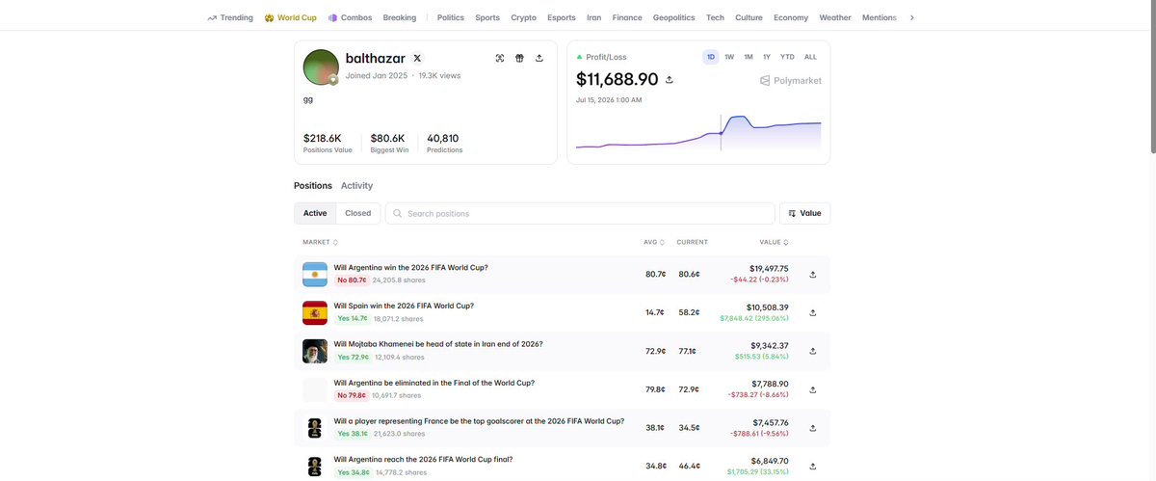Share the Argentina win World Cup position

coord(812,274)
